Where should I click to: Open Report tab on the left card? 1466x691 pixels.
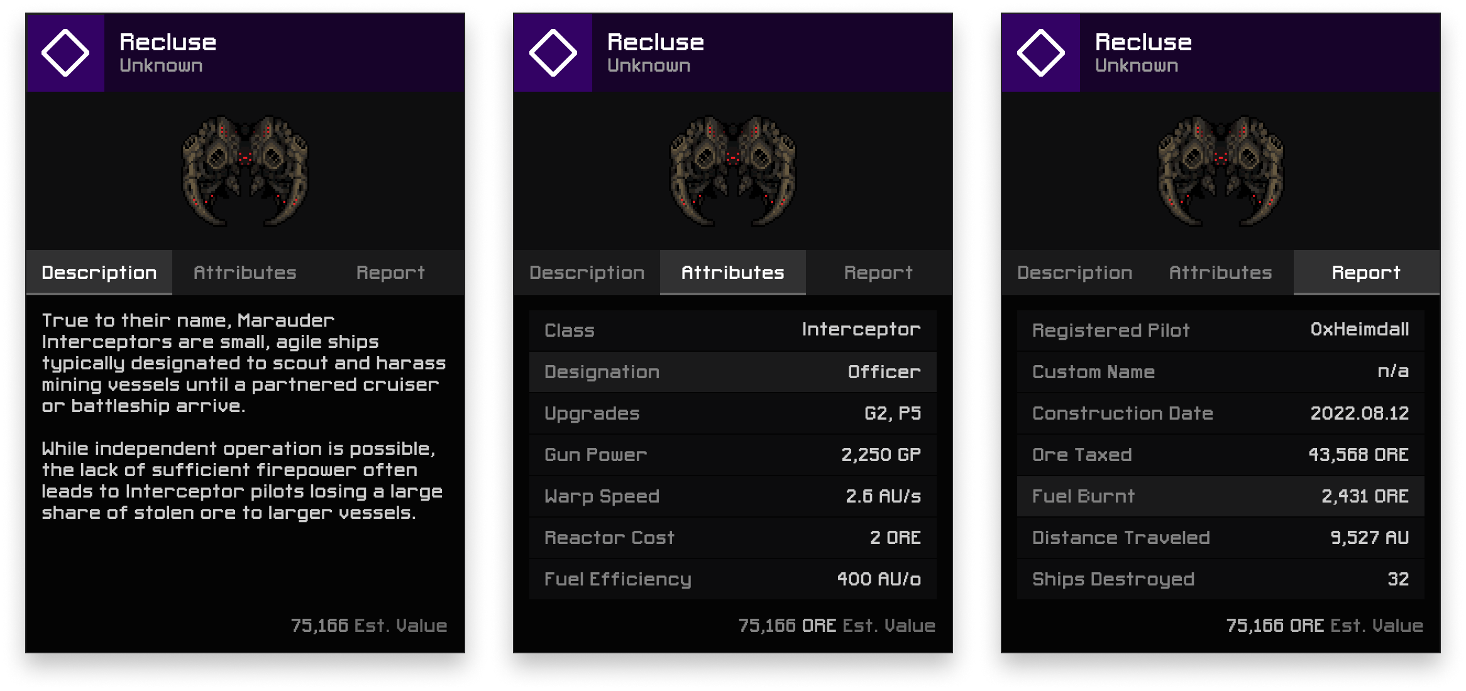pos(390,273)
